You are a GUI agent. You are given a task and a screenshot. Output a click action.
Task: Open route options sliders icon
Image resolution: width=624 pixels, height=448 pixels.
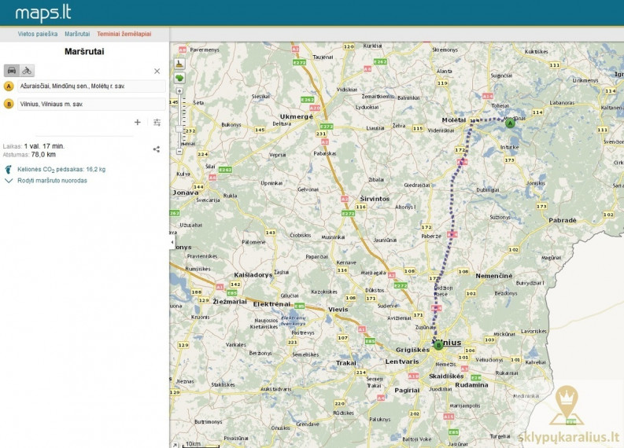(x=157, y=122)
